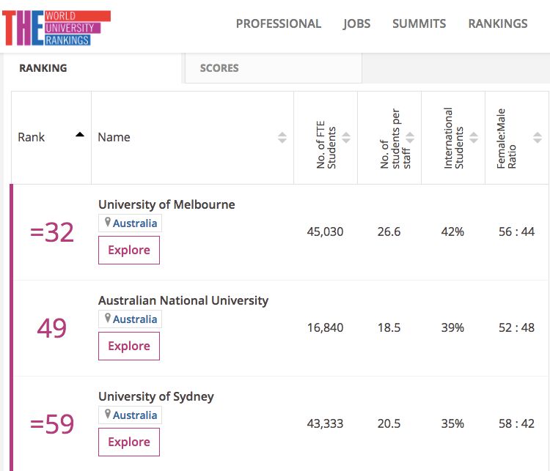The image size is (550, 471).
Task: Click the 26.6 students per staff value
Action: (389, 231)
